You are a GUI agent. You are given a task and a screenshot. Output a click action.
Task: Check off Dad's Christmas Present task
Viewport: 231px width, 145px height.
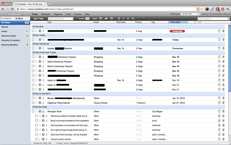33,62
